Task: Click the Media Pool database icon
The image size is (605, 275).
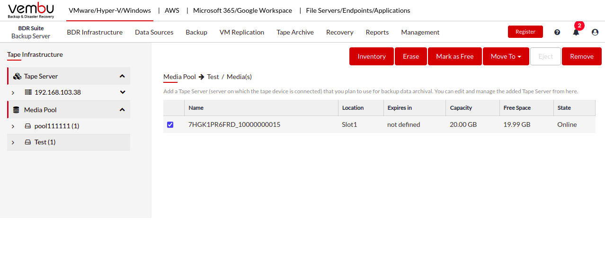Action: coord(16,110)
